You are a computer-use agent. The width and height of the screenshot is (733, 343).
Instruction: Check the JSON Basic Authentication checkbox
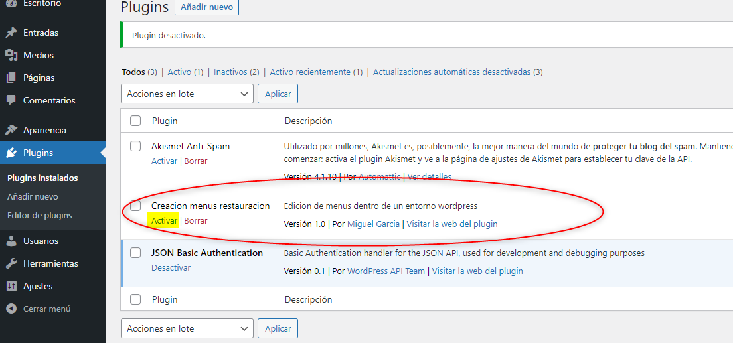[x=135, y=253]
